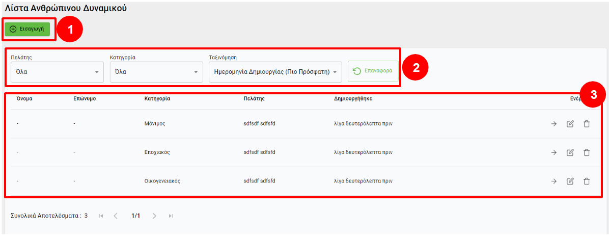Open details arrow for Οικογενειακός row
Viewport: 609px width, 235px height.
pos(554,181)
